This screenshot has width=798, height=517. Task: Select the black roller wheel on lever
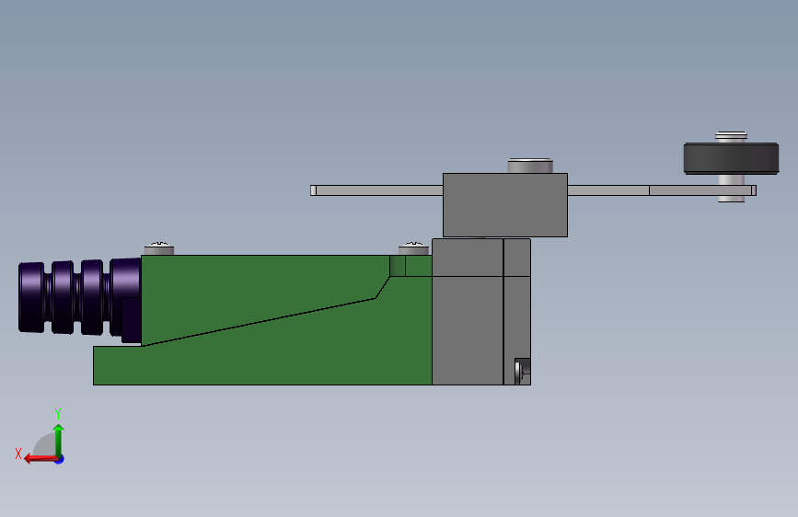click(x=731, y=158)
